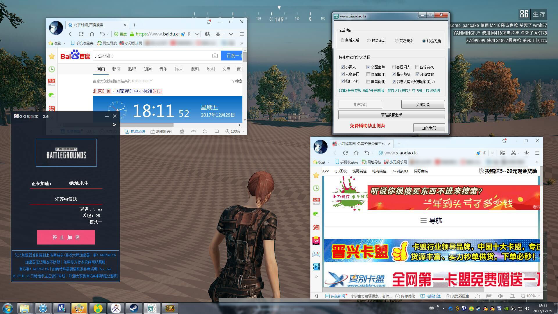
Task: Open the 头条 news icon in the xiaodao sidebar
Action: [316, 201]
